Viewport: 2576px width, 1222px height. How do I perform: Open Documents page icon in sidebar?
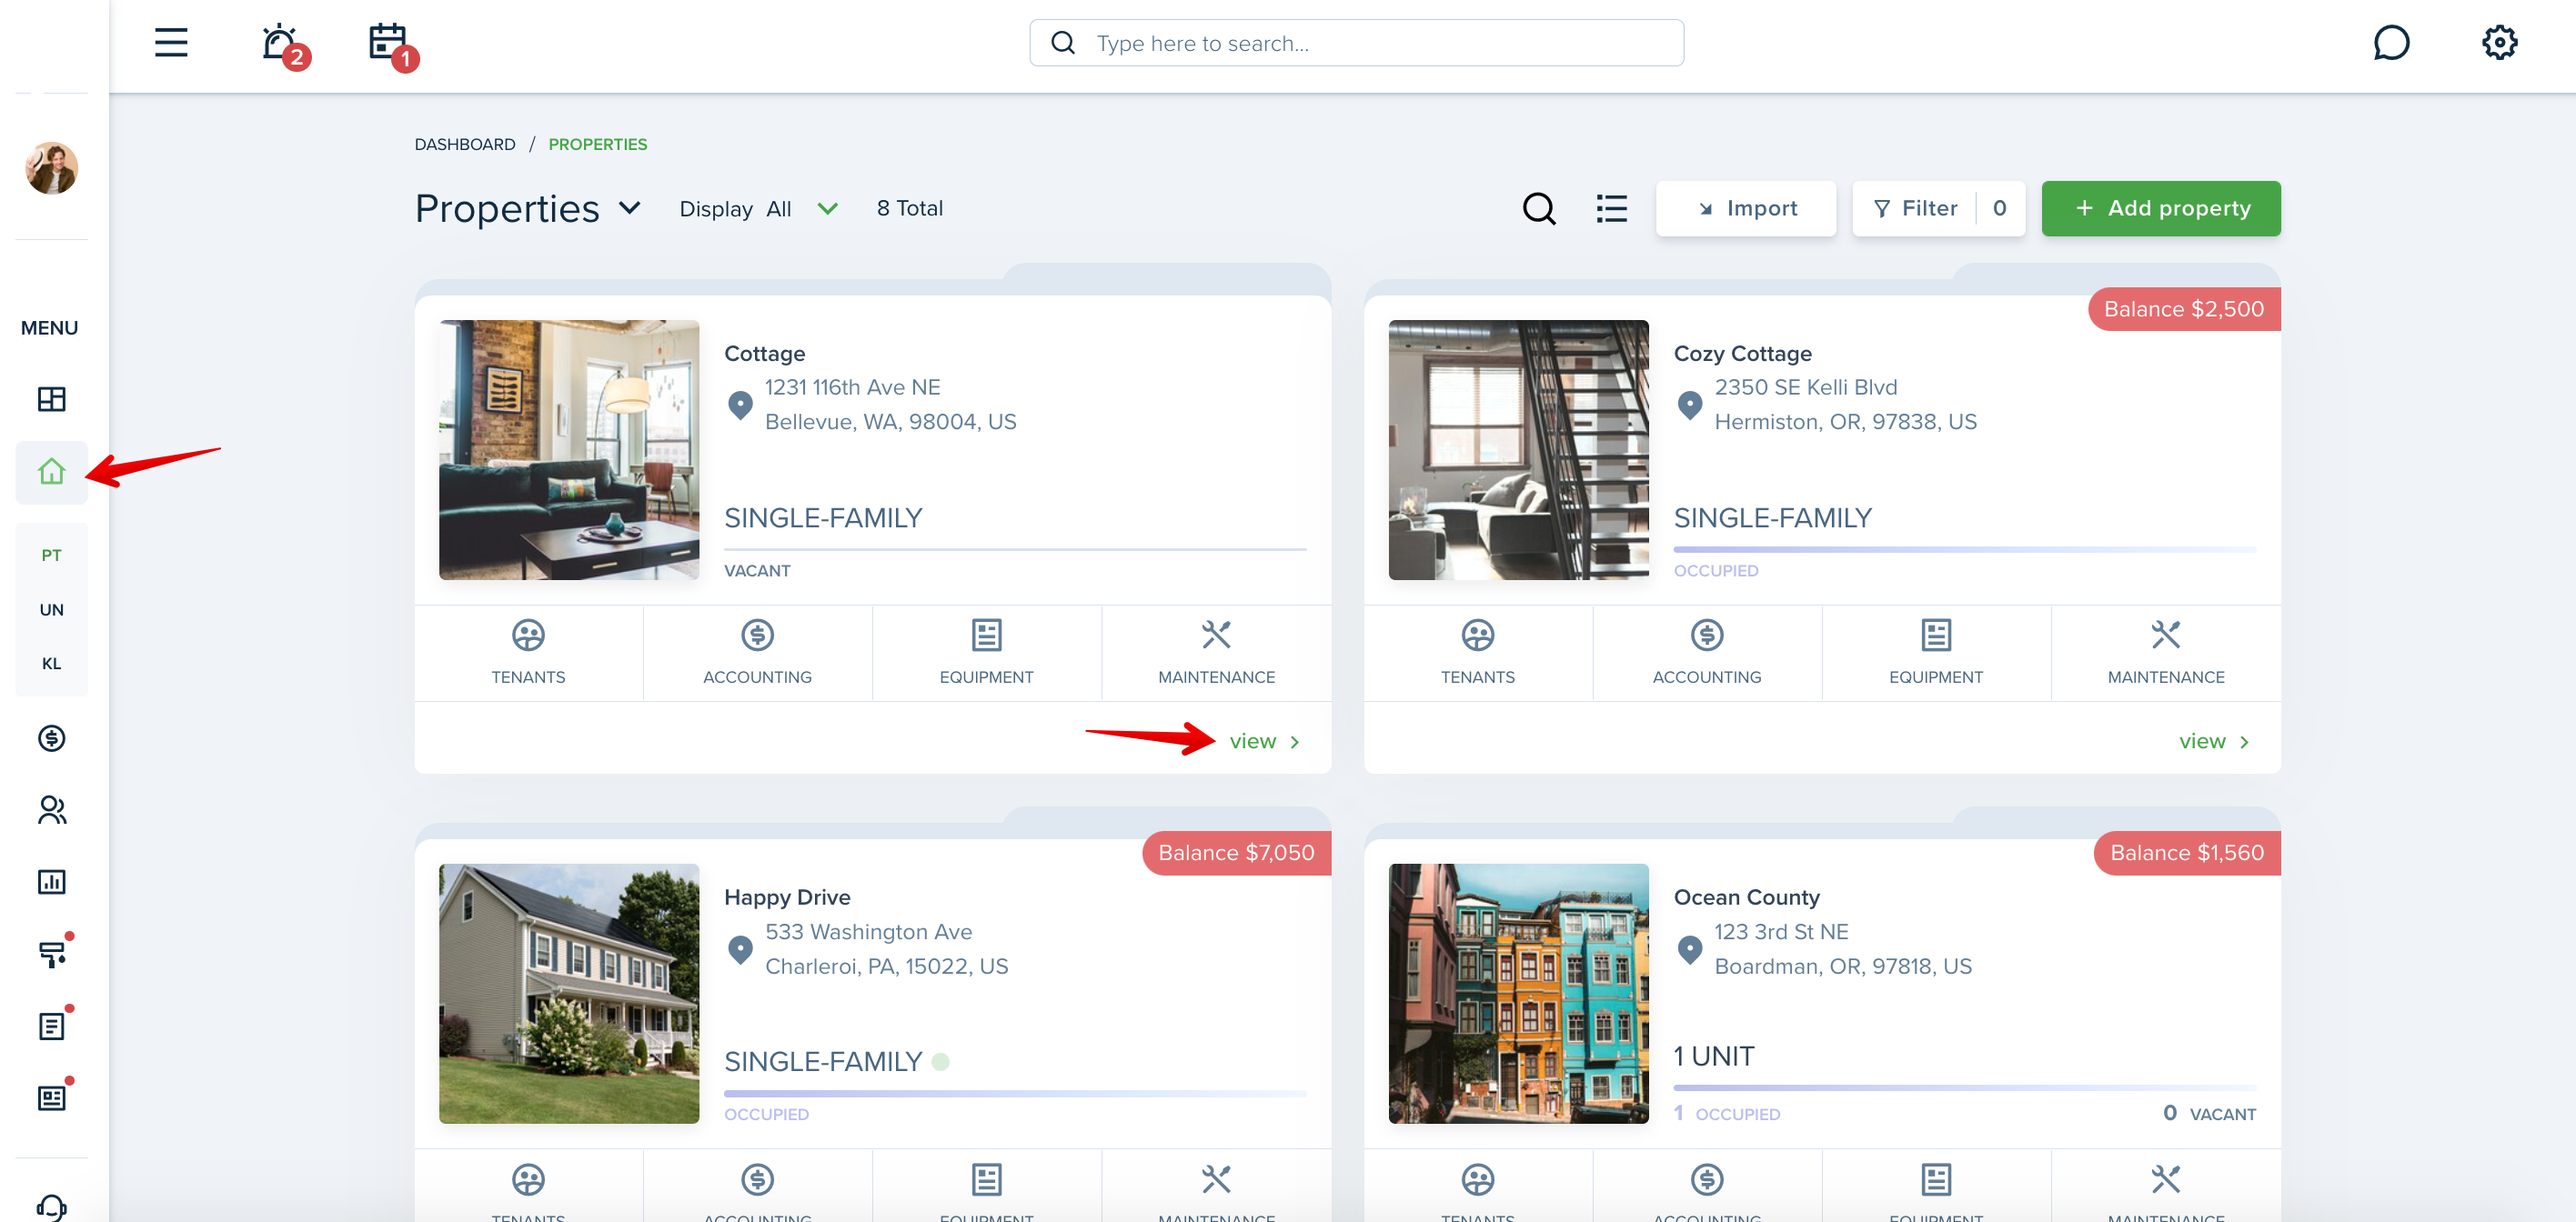click(53, 1026)
